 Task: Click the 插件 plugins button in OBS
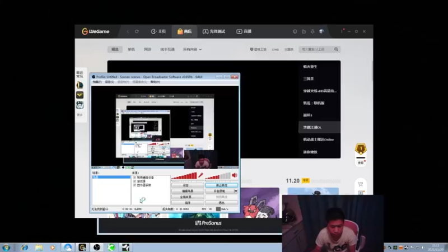pos(188,203)
